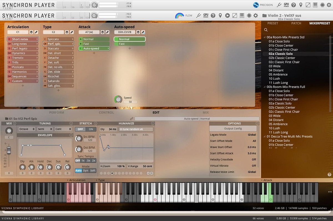Click the CPU chip icon in back player toolbar
This screenshot has width=333, height=221.
click(322, 5)
